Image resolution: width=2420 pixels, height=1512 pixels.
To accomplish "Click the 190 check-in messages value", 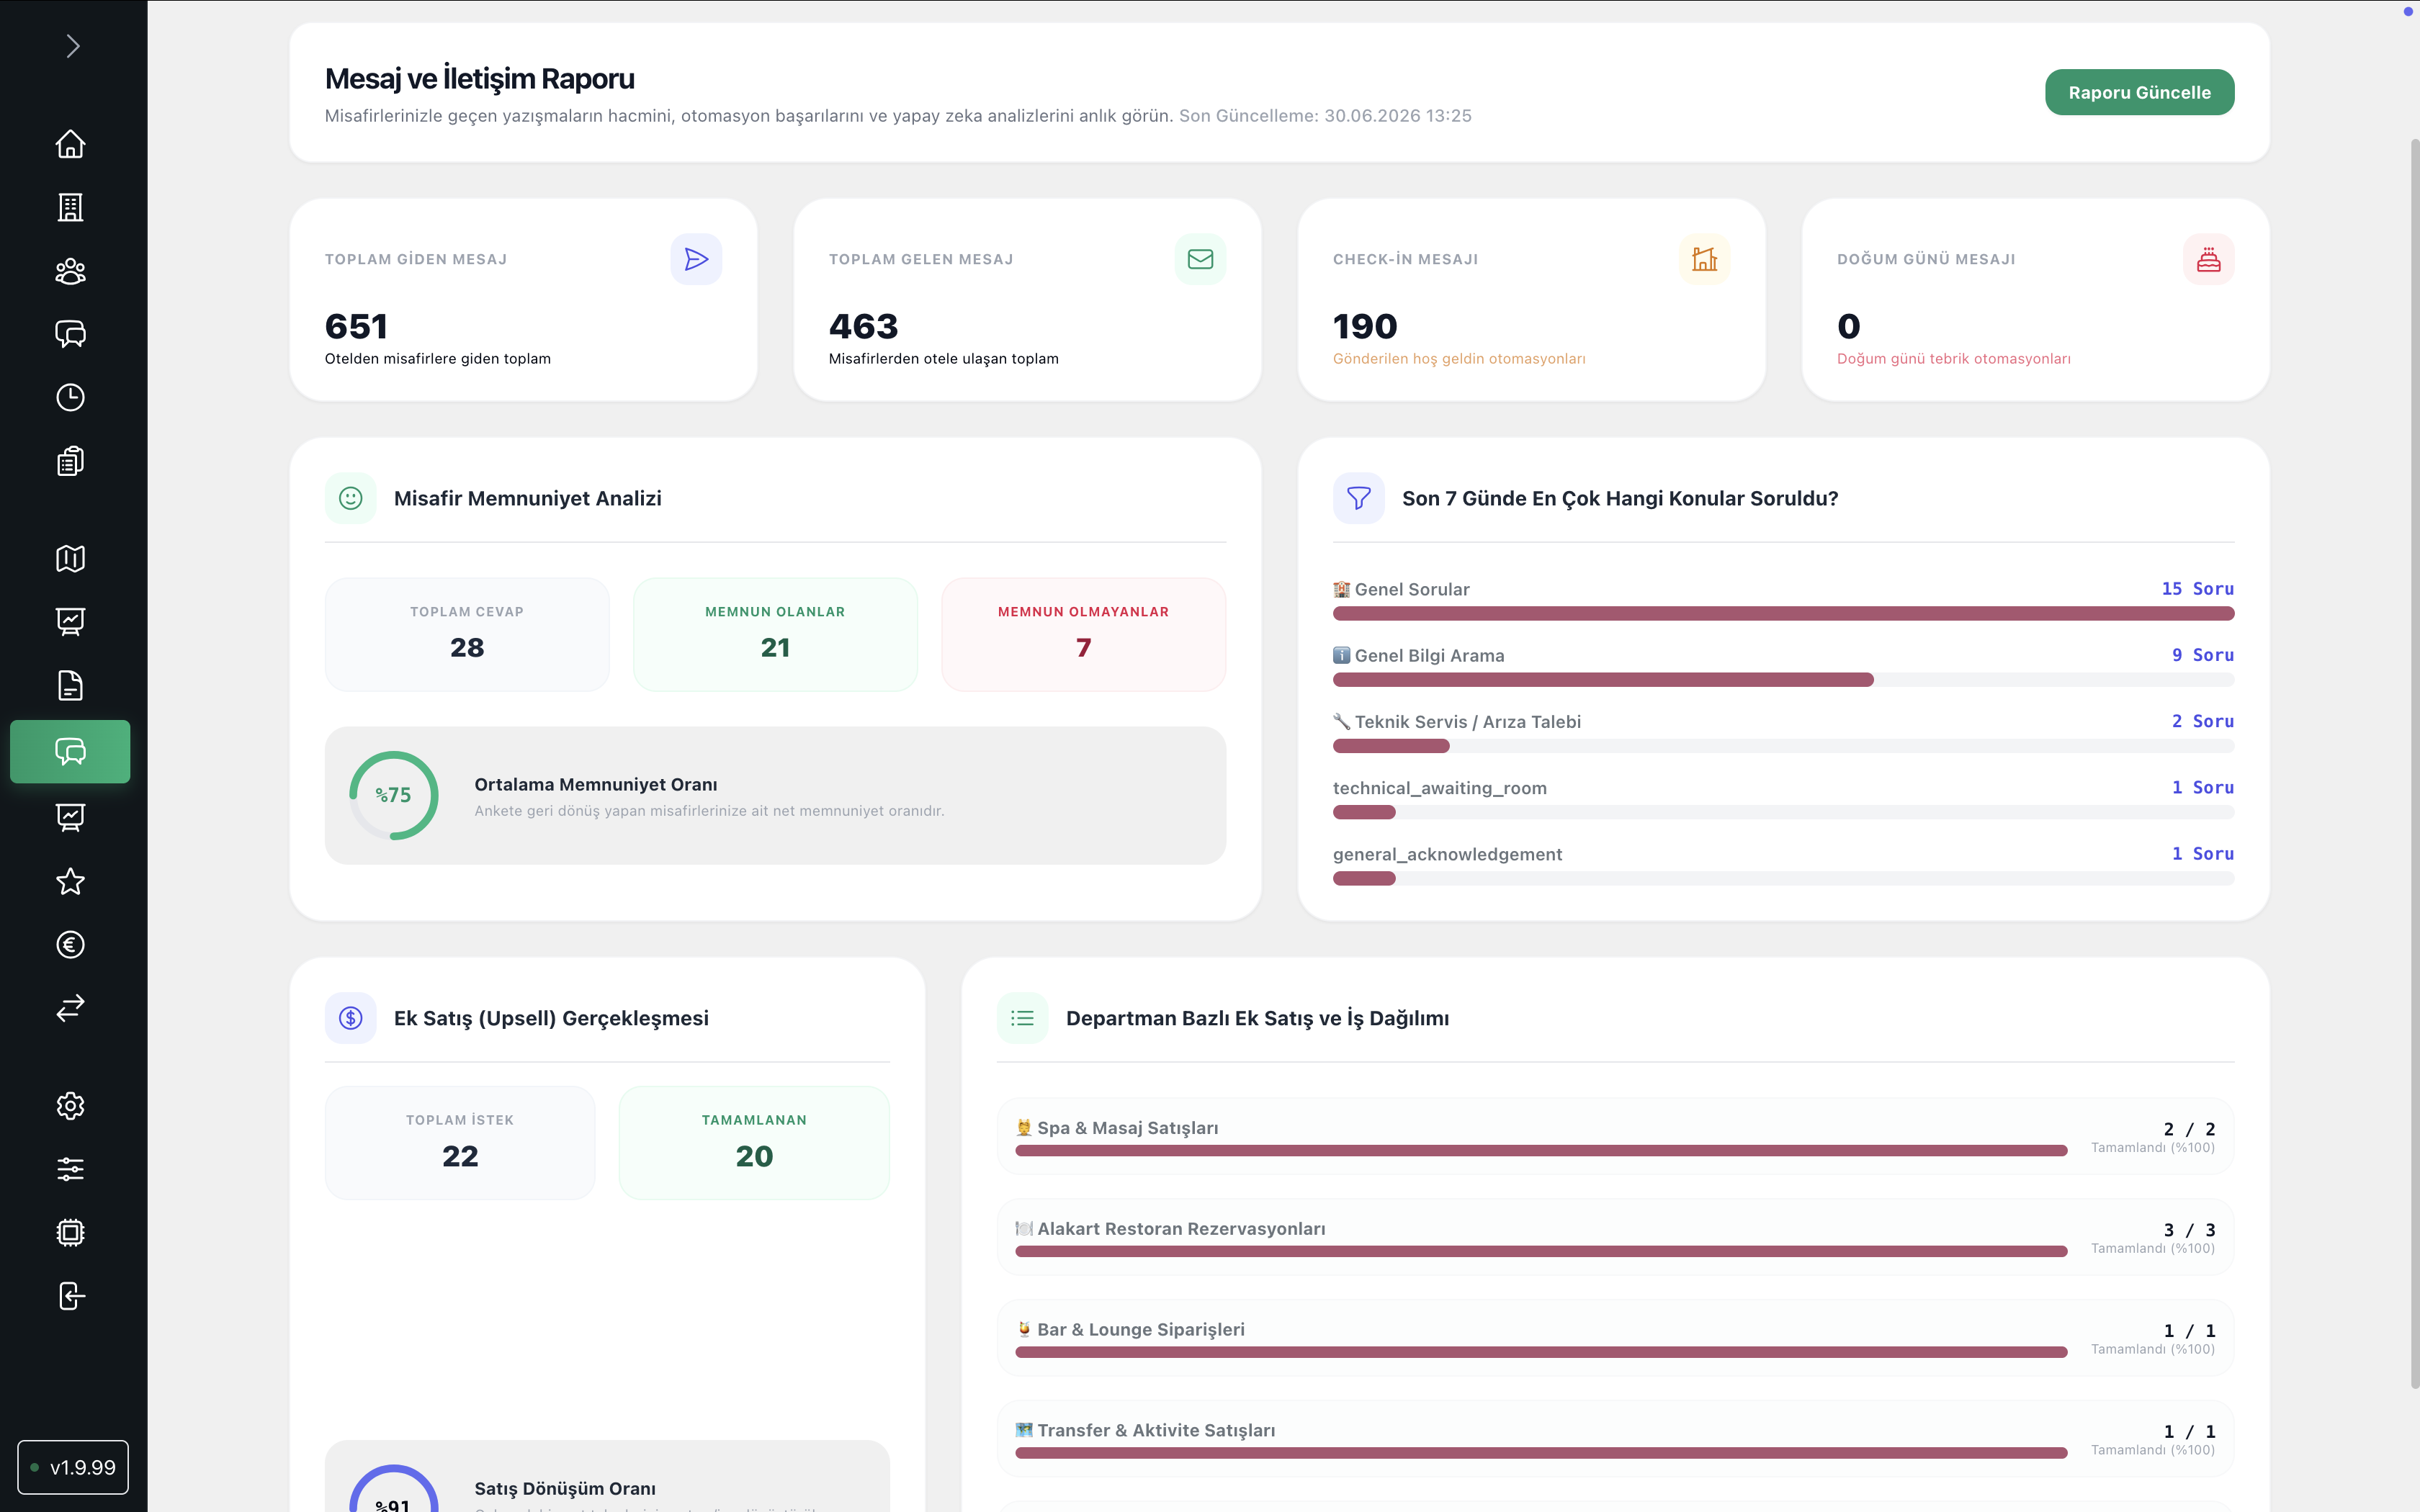I will tap(1365, 326).
